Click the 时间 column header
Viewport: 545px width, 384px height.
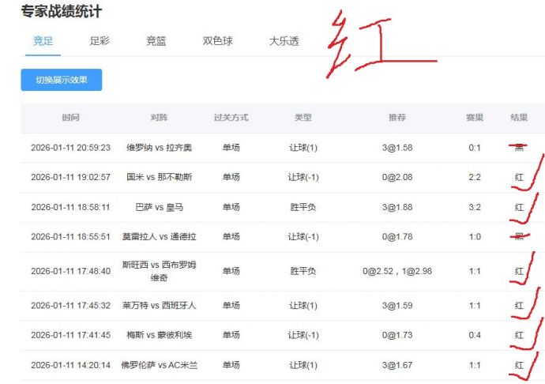70,118
